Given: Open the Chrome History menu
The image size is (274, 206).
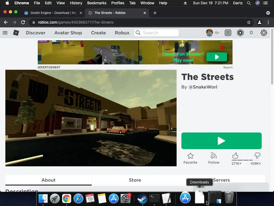Looking at the screenshot, I should [76, 3].
